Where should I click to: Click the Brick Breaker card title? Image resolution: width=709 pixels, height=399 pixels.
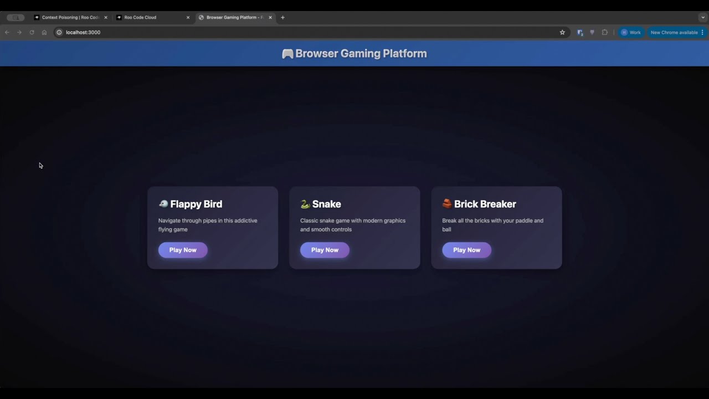click(x=485, y=204)
